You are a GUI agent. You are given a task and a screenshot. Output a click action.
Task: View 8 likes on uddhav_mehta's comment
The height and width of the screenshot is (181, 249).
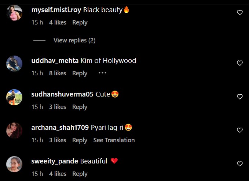tap(58, 73)
